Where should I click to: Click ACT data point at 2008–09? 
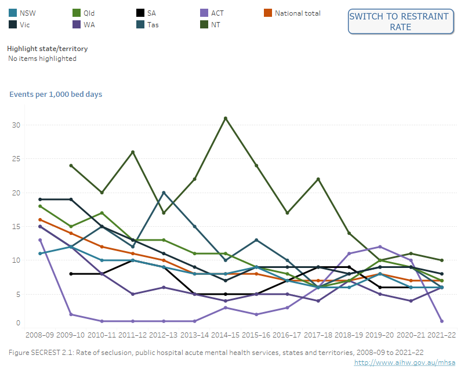pyautogui.click(x=39, y=240)
